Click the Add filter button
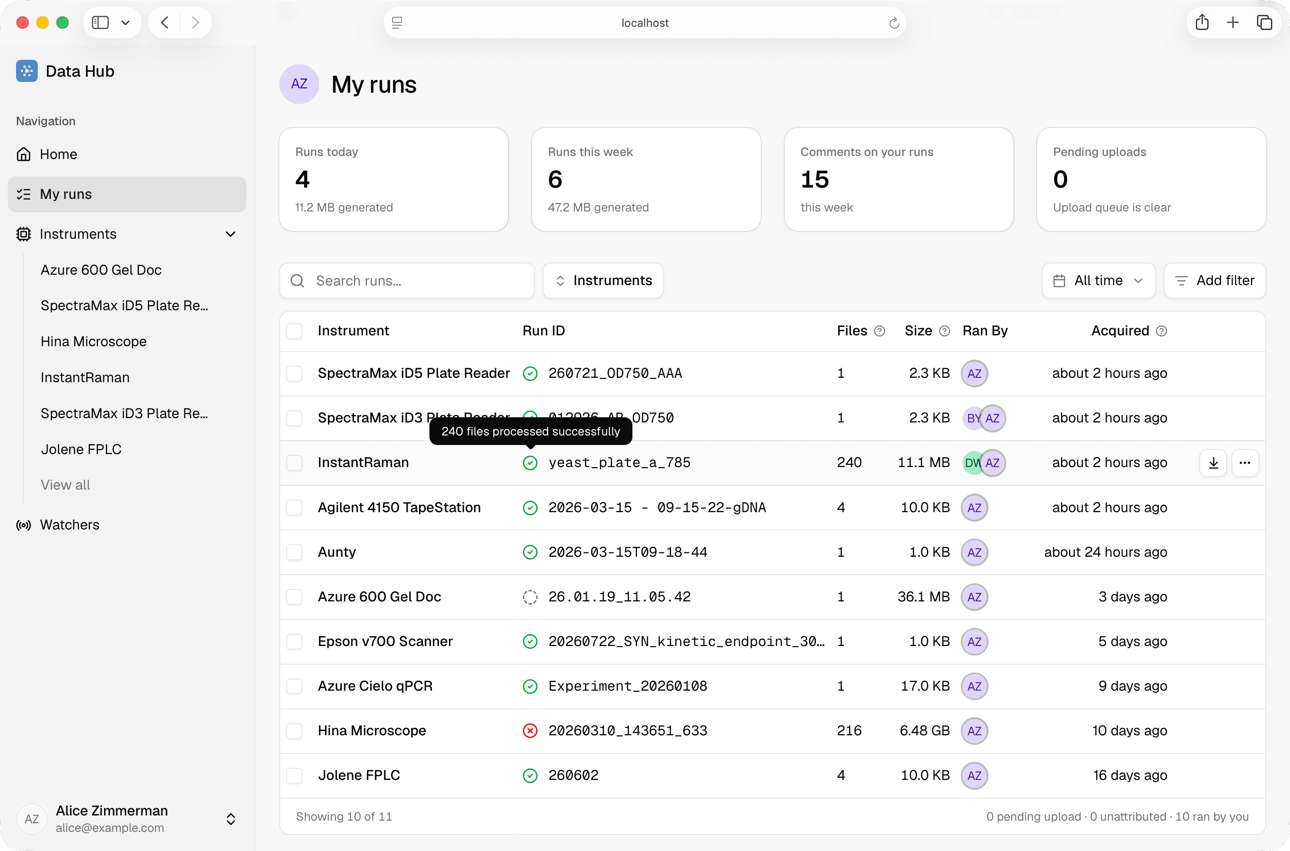 [x=1215, y=281]
